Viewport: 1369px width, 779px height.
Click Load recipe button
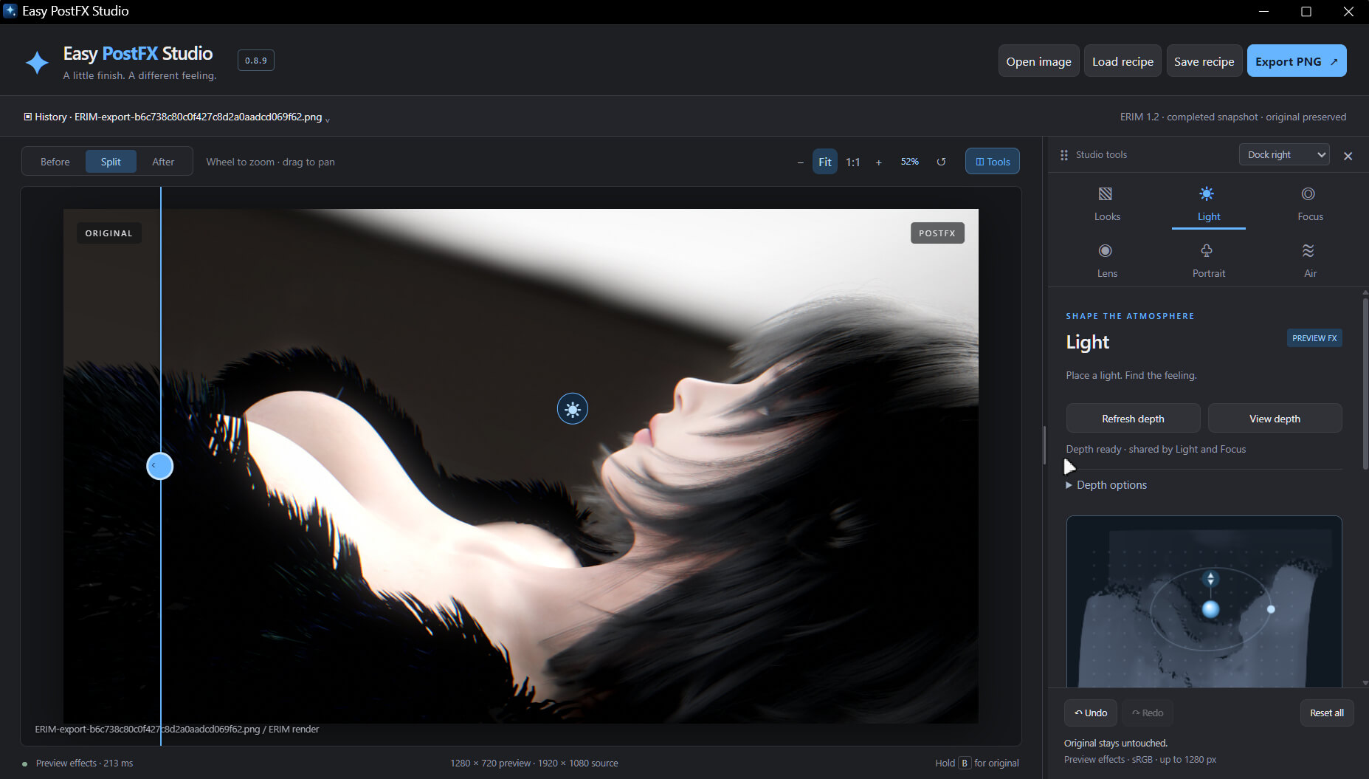click(x=1123, y=61)
